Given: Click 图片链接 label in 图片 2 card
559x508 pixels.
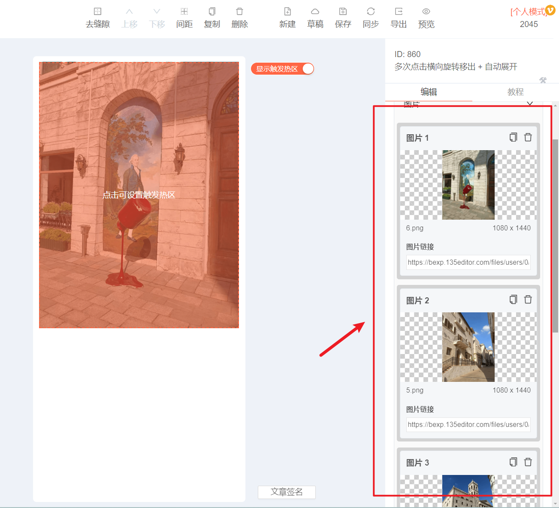Looking at the screenshot, I should pos(420,409).
